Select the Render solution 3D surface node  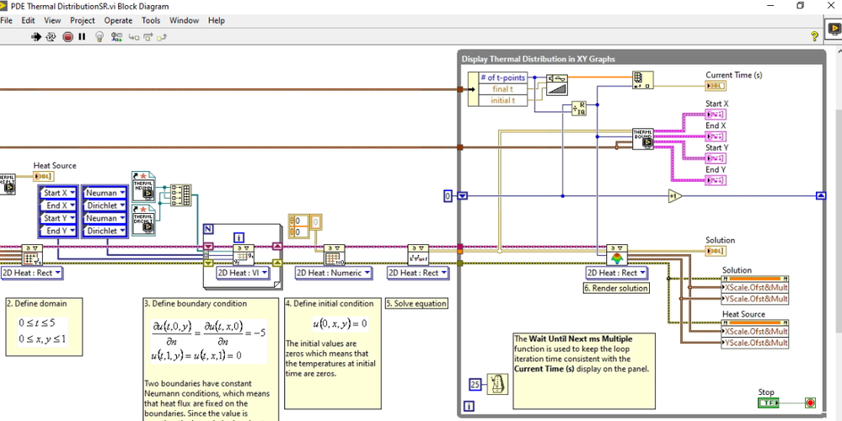click(x=616, y=255)
